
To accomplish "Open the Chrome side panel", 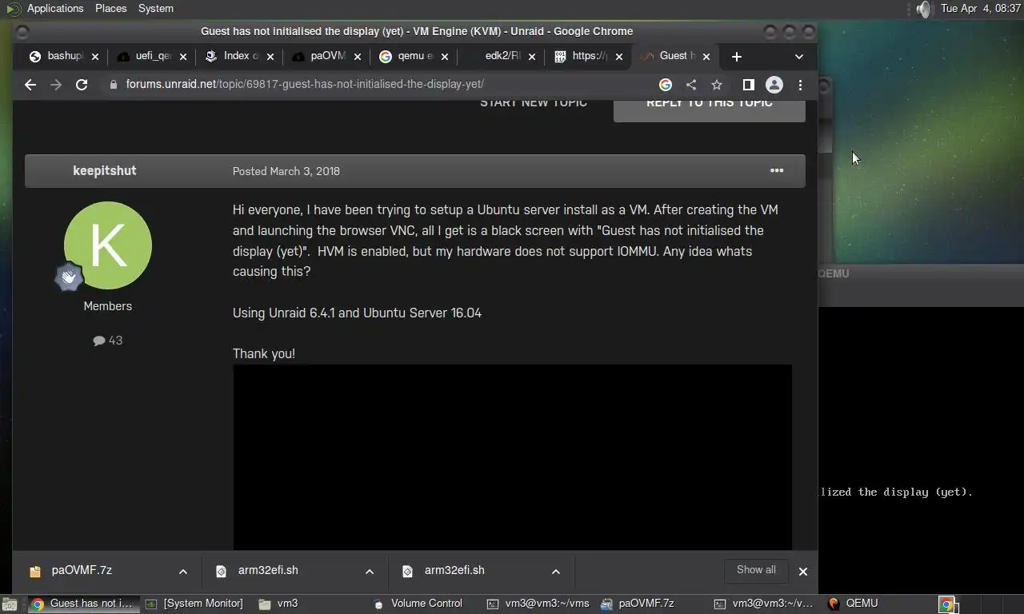I will point(748,84).
